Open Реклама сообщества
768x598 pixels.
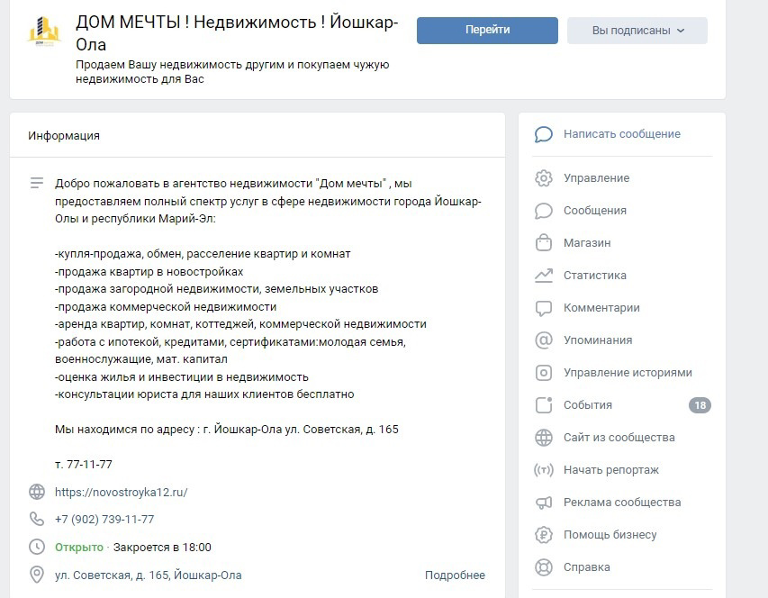pyautogui.click(x=622, y=502)
